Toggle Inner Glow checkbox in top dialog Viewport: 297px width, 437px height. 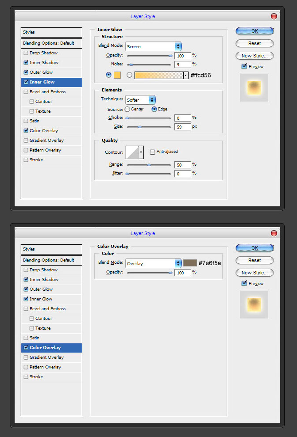(x=26, y=82)
